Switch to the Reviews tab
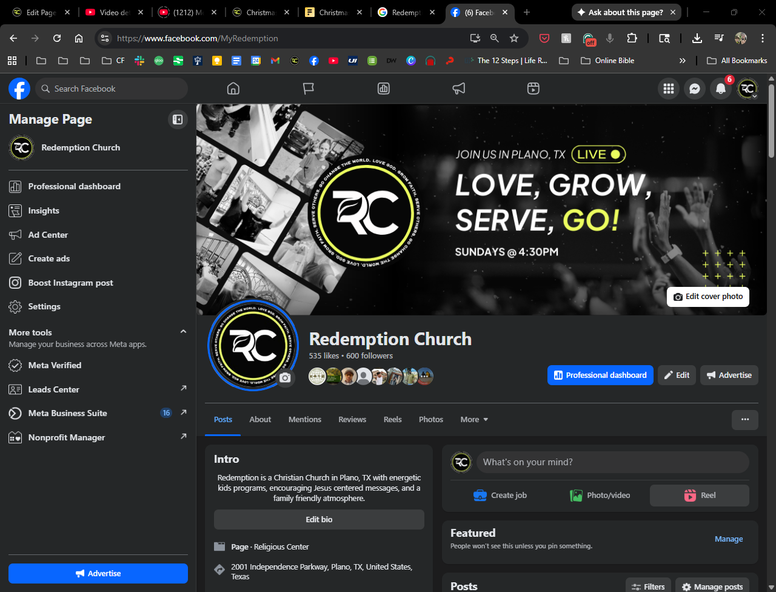 pos(352,419)
